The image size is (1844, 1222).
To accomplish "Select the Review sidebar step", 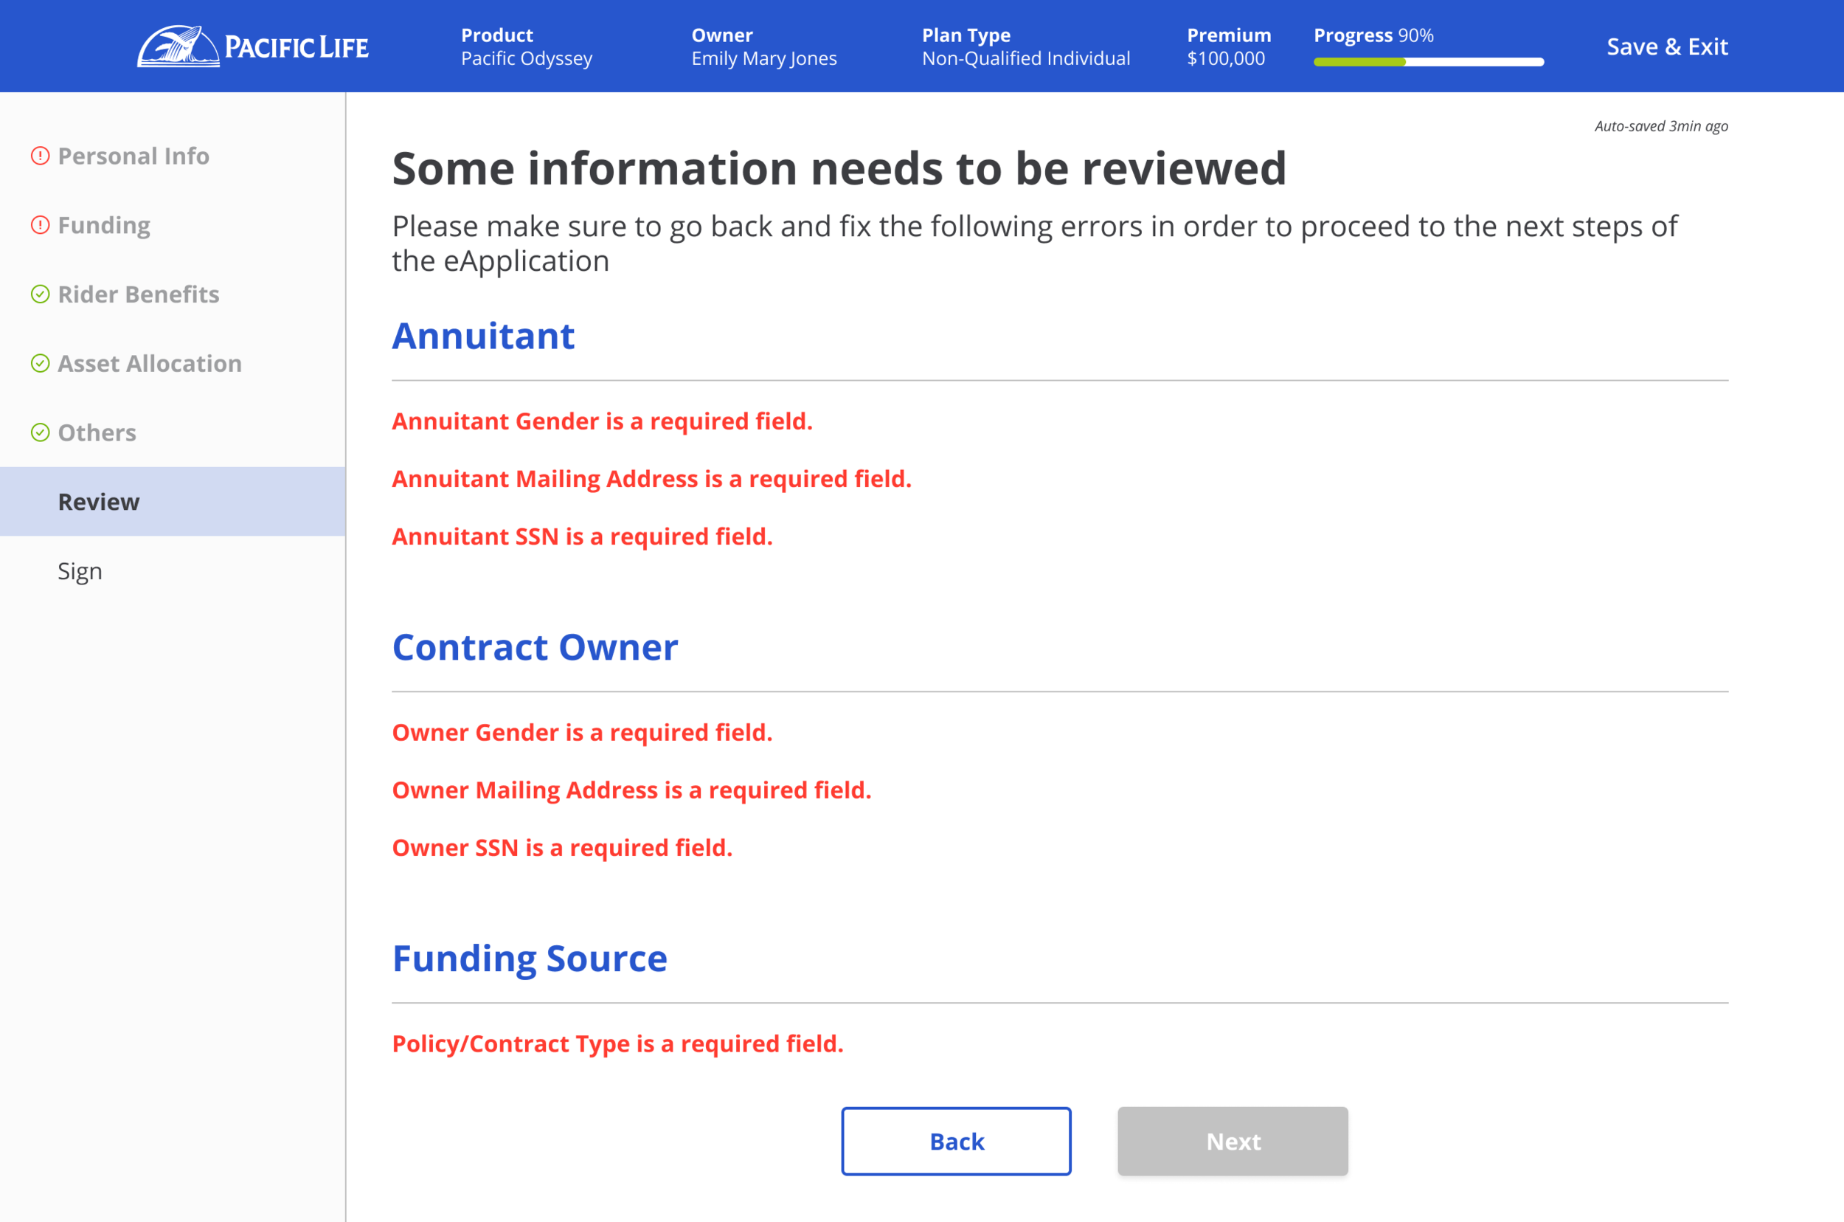I will 99,502.
